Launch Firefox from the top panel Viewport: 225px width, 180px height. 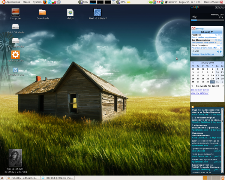click(x=45, y=2)
